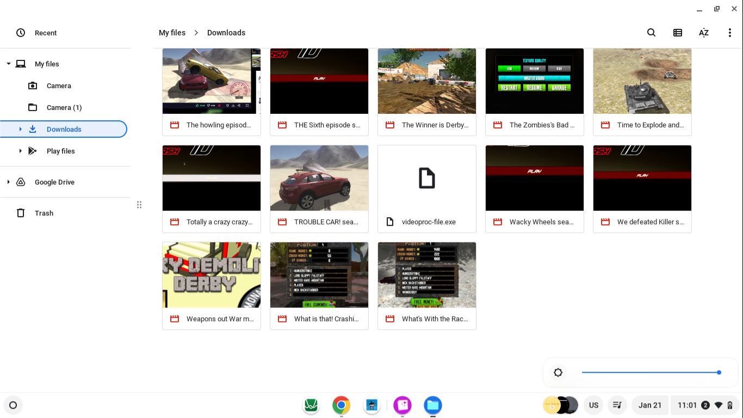Select What is that! Crashing video thumbnail
The image size is (743, 418).
[319, 275]
